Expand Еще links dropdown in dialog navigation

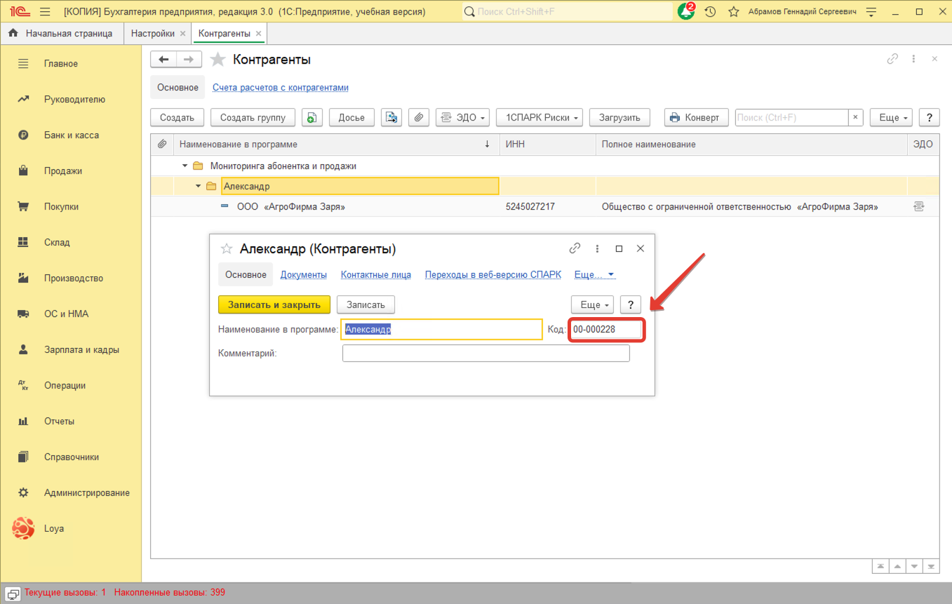[x=594, y=275]
